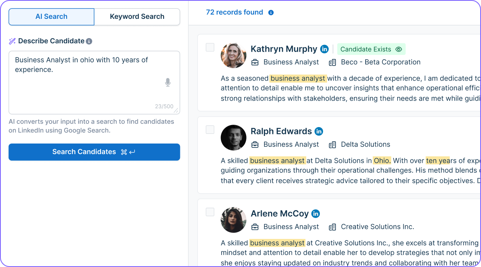Click the 23/500 character counter
This screenshot has width=481, height=267.
point(164,107)
